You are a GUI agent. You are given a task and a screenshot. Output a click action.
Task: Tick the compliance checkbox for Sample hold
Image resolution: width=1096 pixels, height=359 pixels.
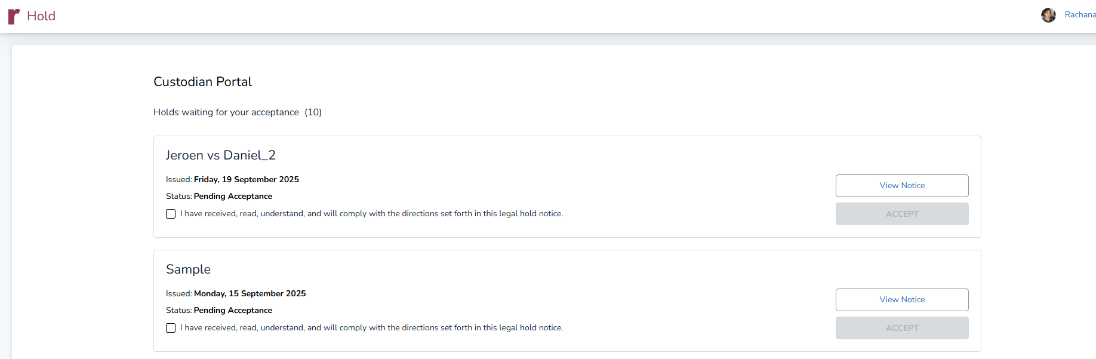(171, 328)
